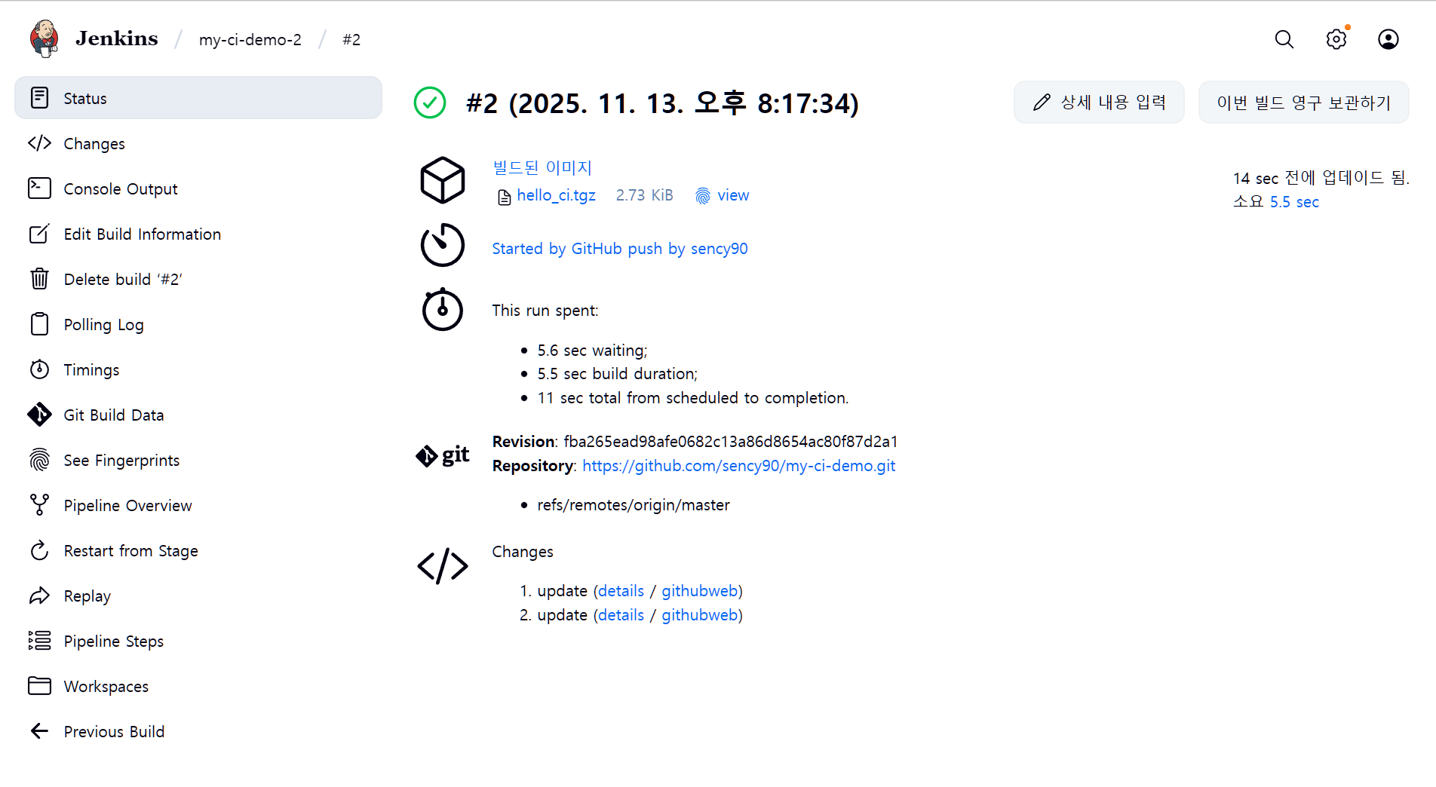This screenshot has width=1436, height=787.
Task: Open Console Output in sidebar
Action: [x=120, y=189]
